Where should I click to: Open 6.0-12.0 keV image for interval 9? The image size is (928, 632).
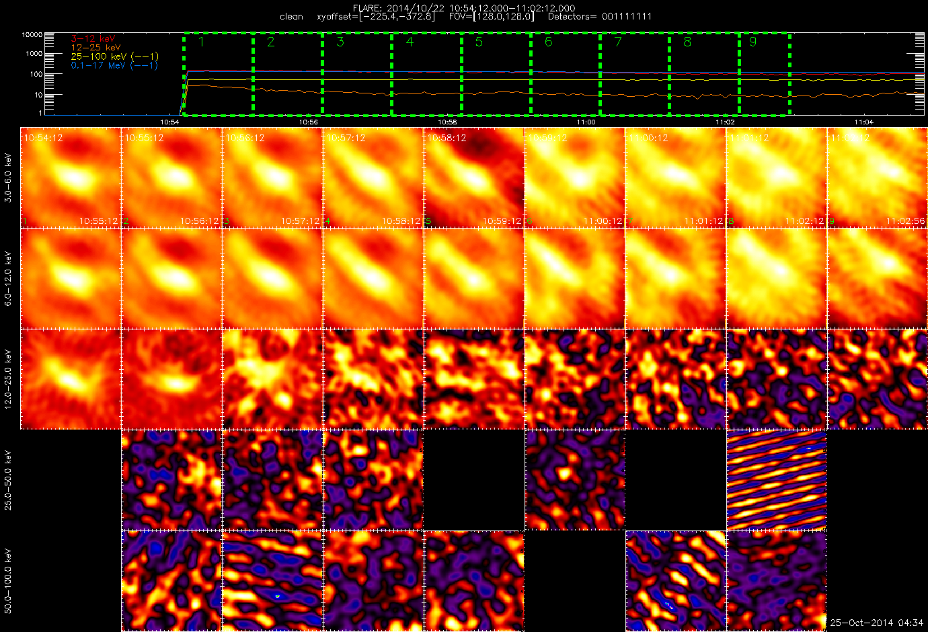pos(878,278)
